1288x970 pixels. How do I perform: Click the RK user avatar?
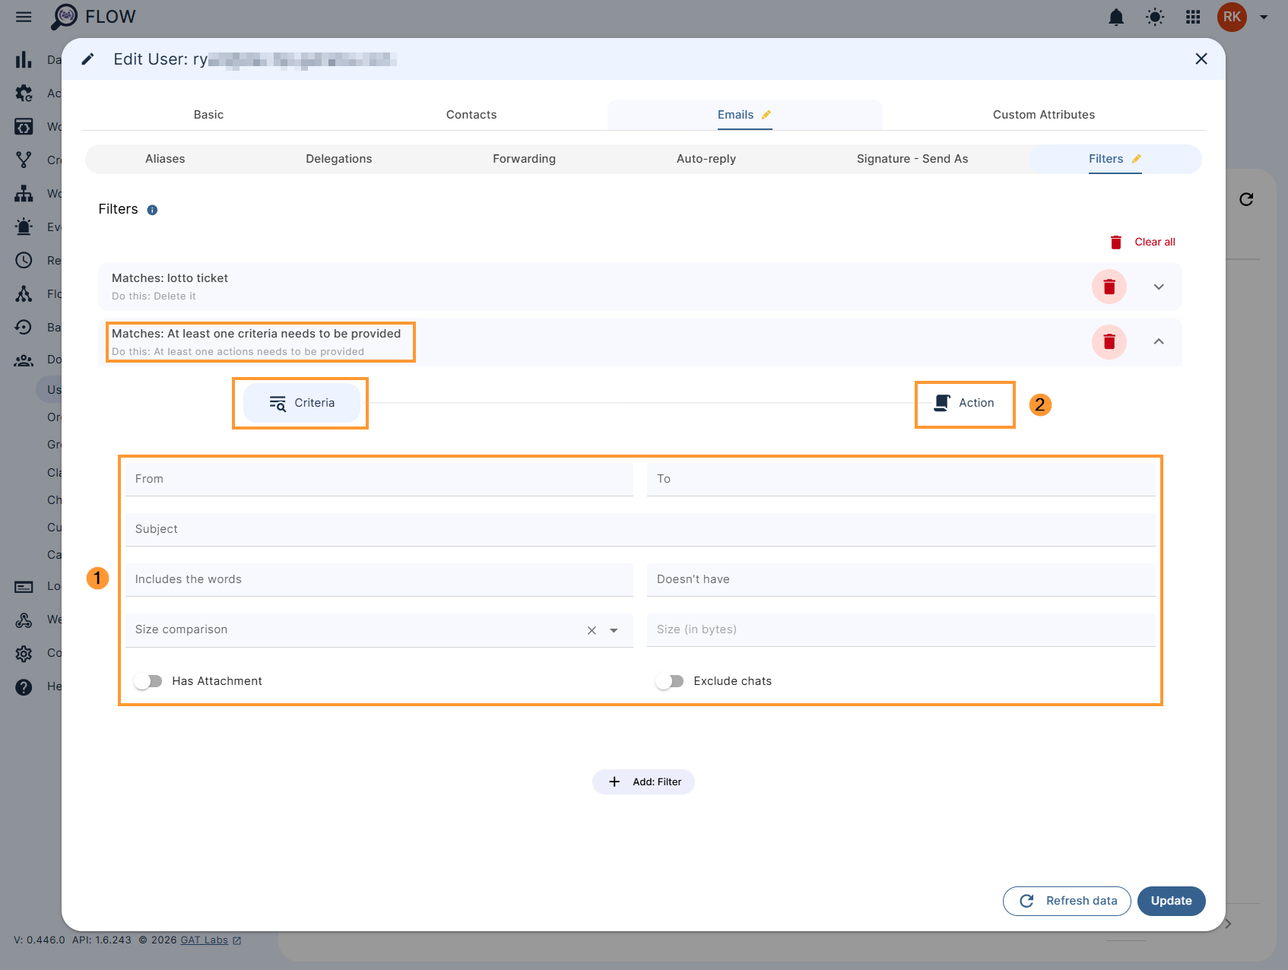[1232, 17]
